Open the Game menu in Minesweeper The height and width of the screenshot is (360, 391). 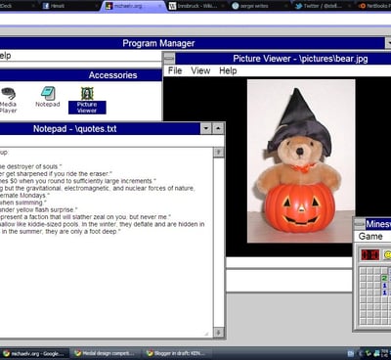[x=370, y=236]
